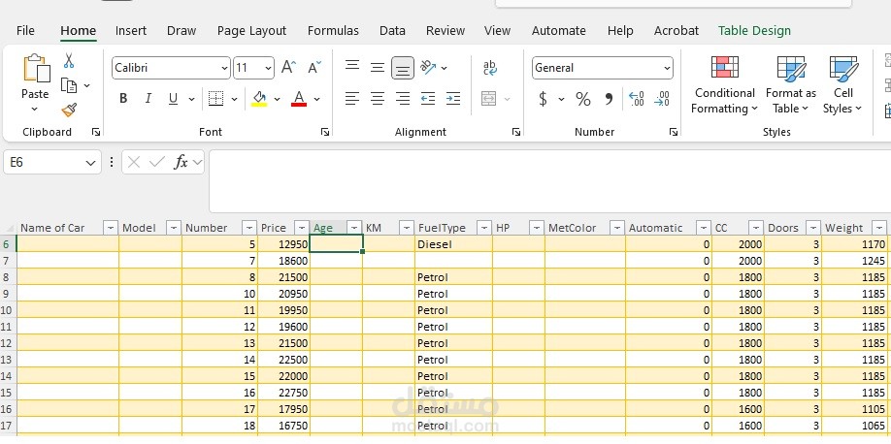The width and height of the screenshot is (891, 444).
Task: Open the Insert Function fx button
Action: coord(181,163)
